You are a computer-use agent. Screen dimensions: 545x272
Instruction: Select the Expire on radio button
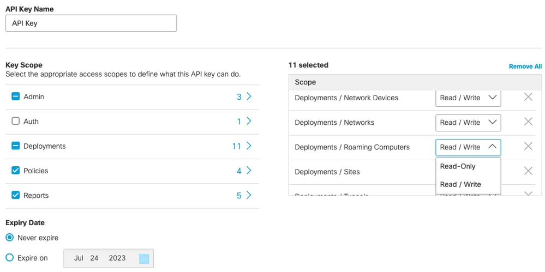[10, 258]
